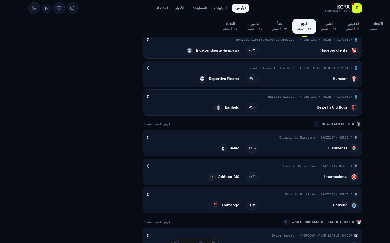Click team name Fluminense

(x=337, y=148)
